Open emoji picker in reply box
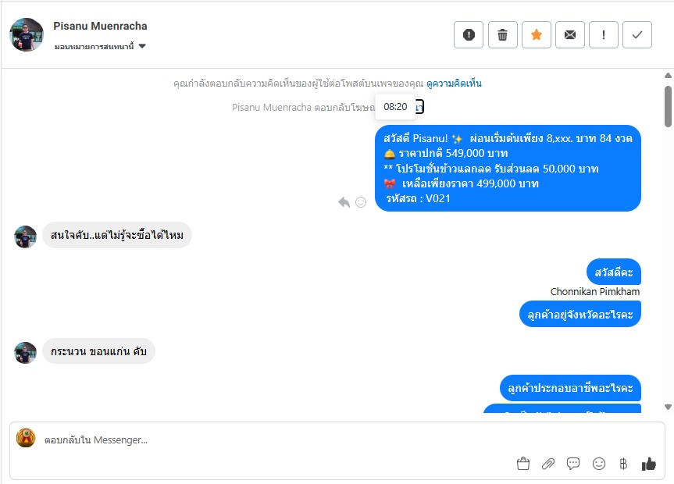674x484 pixels. 599,464
